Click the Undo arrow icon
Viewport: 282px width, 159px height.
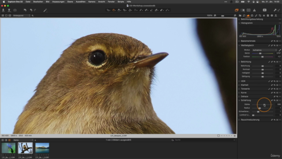tap(31, 10)
